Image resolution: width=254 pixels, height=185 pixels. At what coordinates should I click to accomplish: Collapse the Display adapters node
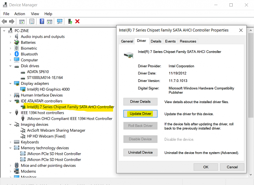tap(10, 84)
